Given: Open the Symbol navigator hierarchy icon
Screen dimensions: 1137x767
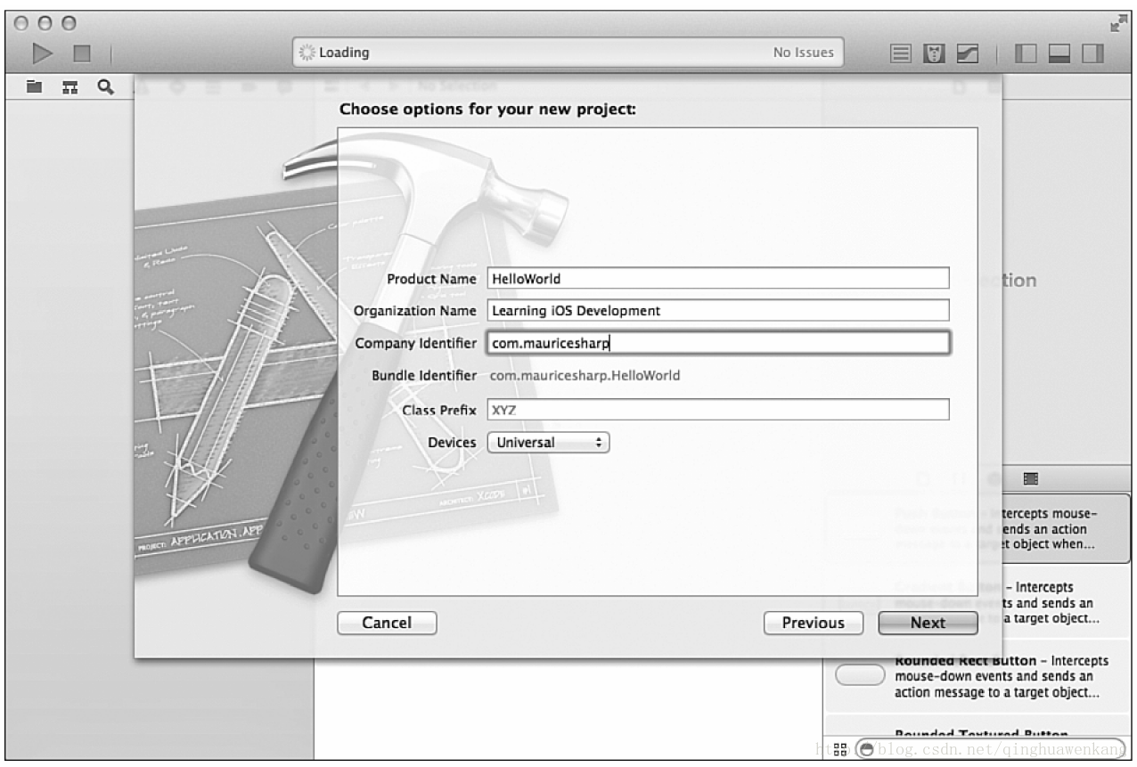Looking at the screenshot, I should click(x=70, y=86).
